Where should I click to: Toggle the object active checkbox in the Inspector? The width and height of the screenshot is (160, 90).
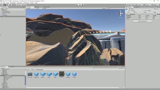click(129, 9)
